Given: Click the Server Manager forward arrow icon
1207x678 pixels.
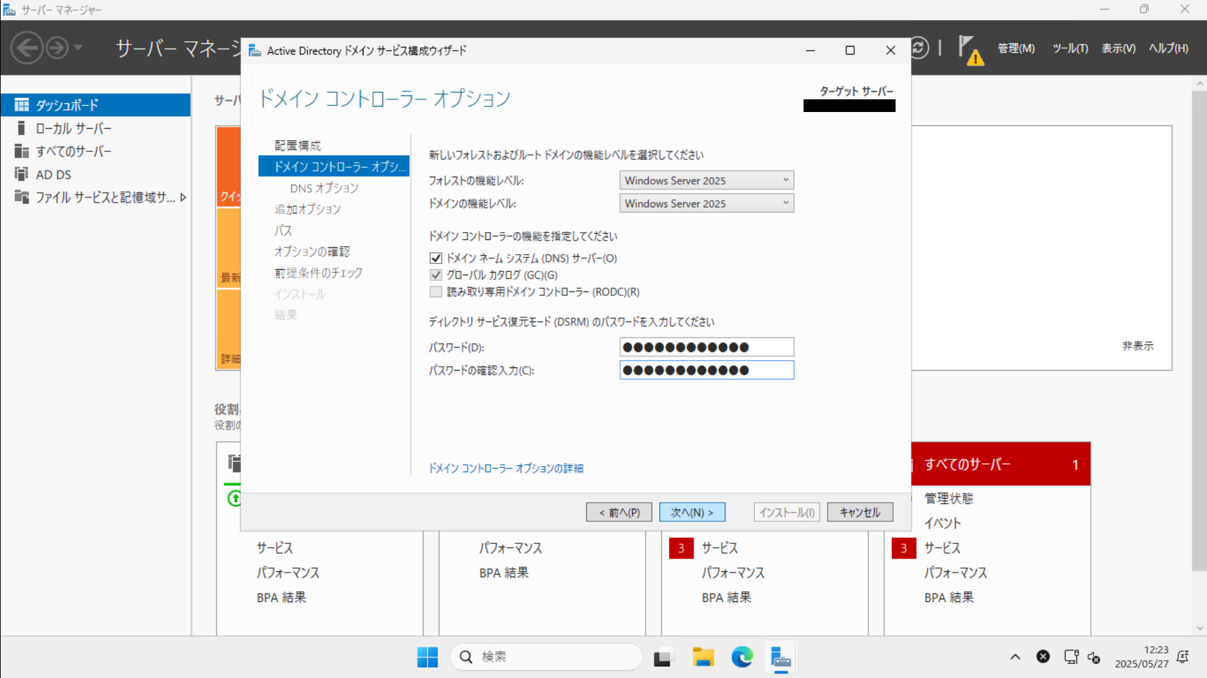Looking at the screenshot, I should (x=57, y=48).
